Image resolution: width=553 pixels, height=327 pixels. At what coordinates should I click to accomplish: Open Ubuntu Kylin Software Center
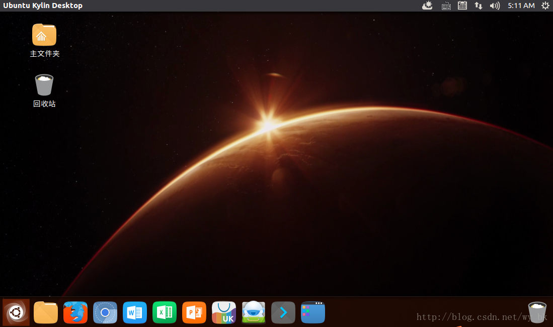(224, 312)
